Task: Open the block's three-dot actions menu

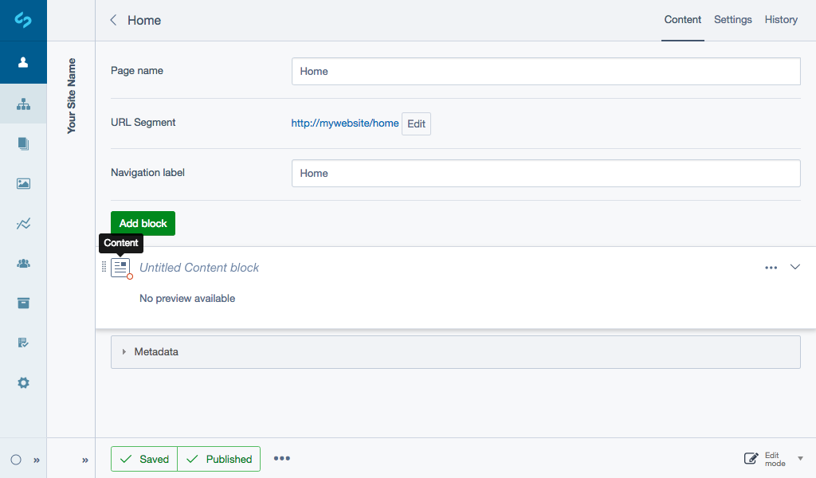Action: (x=771, y=268)
